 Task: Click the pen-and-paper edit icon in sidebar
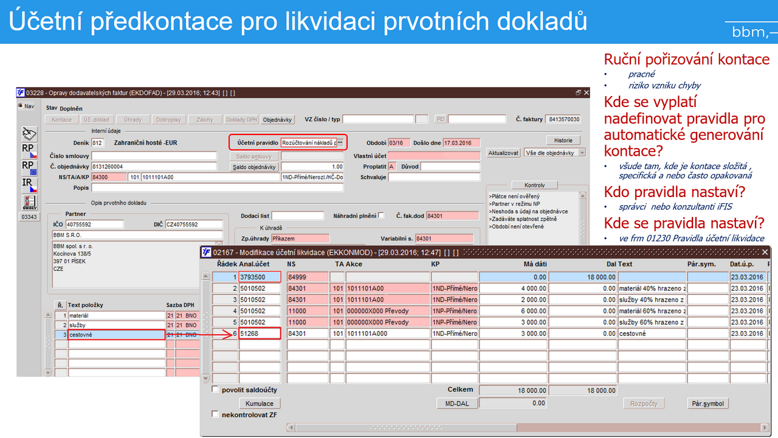29,134
